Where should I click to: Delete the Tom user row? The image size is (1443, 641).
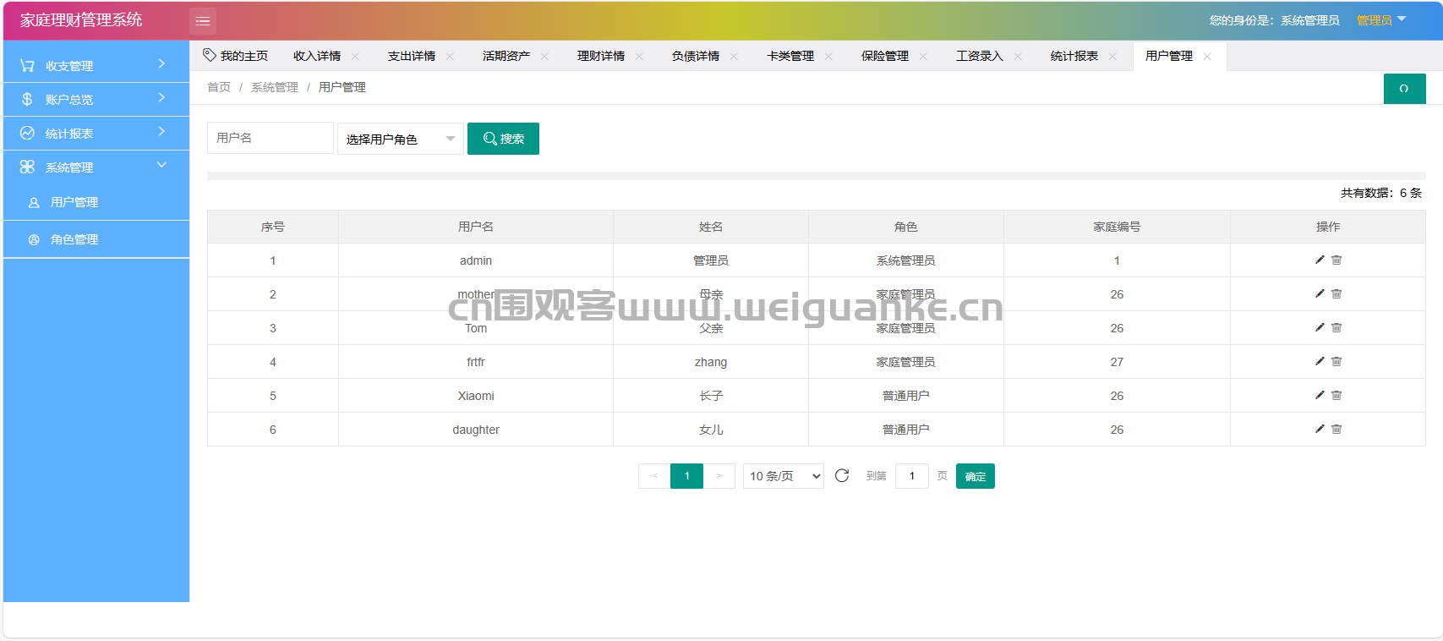1336,327
